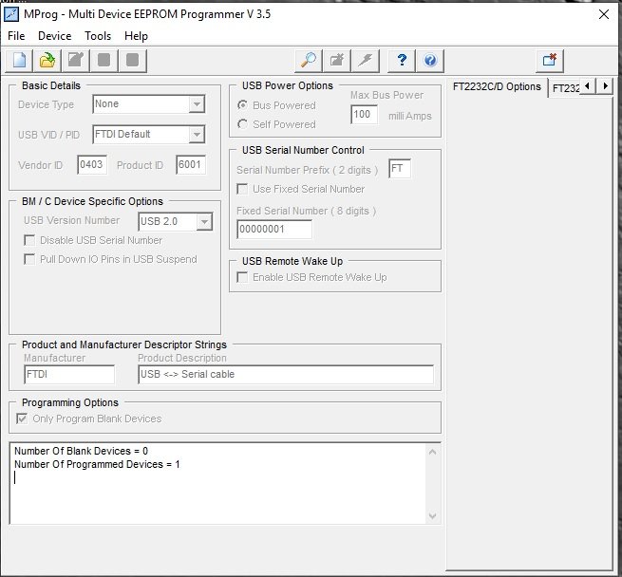The image size is (622, 577).
Task: Open the Help menu
Action: coord(136,36)
